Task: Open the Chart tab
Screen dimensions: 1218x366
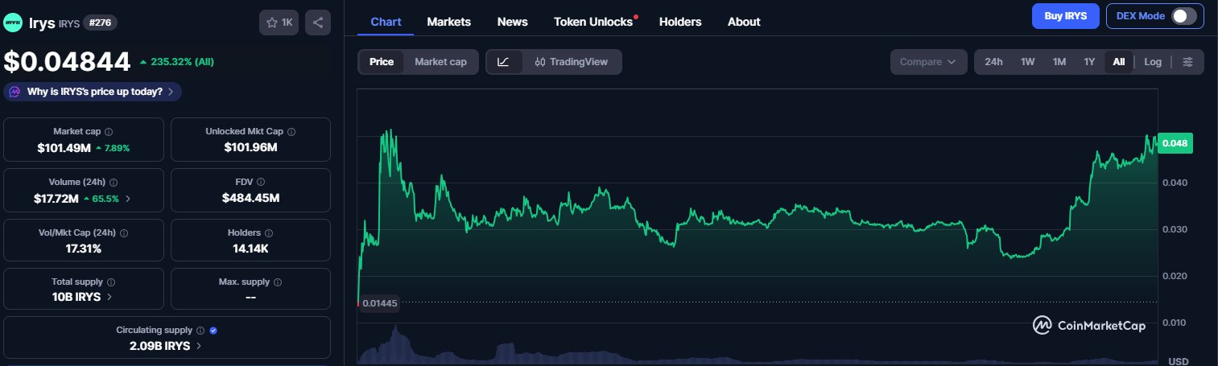Action: (x=385, y=22)
